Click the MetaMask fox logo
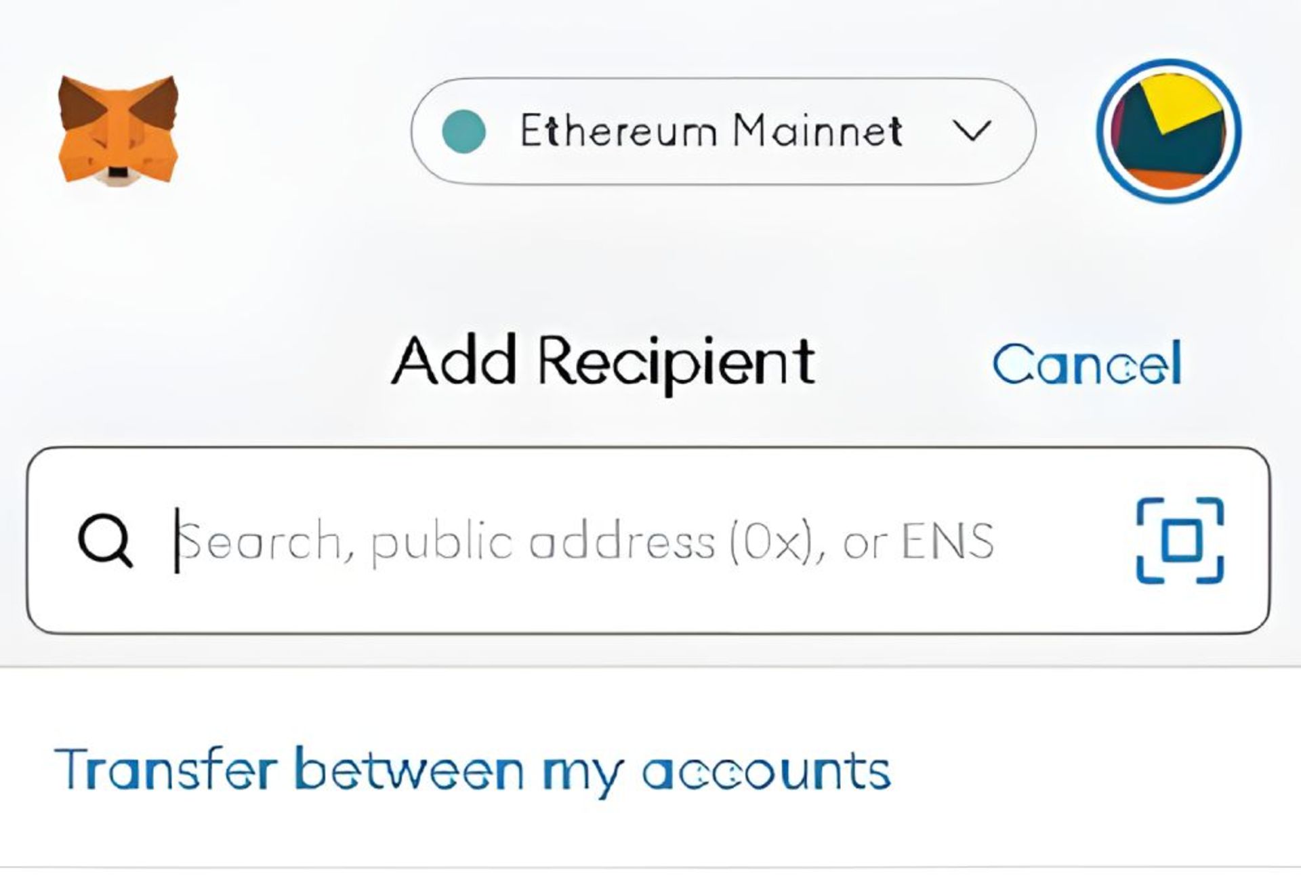The image size is (1301, 895). pyautogui.click(x=118, y=130)
